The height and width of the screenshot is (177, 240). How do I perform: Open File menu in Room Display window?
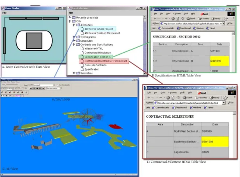point(4,13)
